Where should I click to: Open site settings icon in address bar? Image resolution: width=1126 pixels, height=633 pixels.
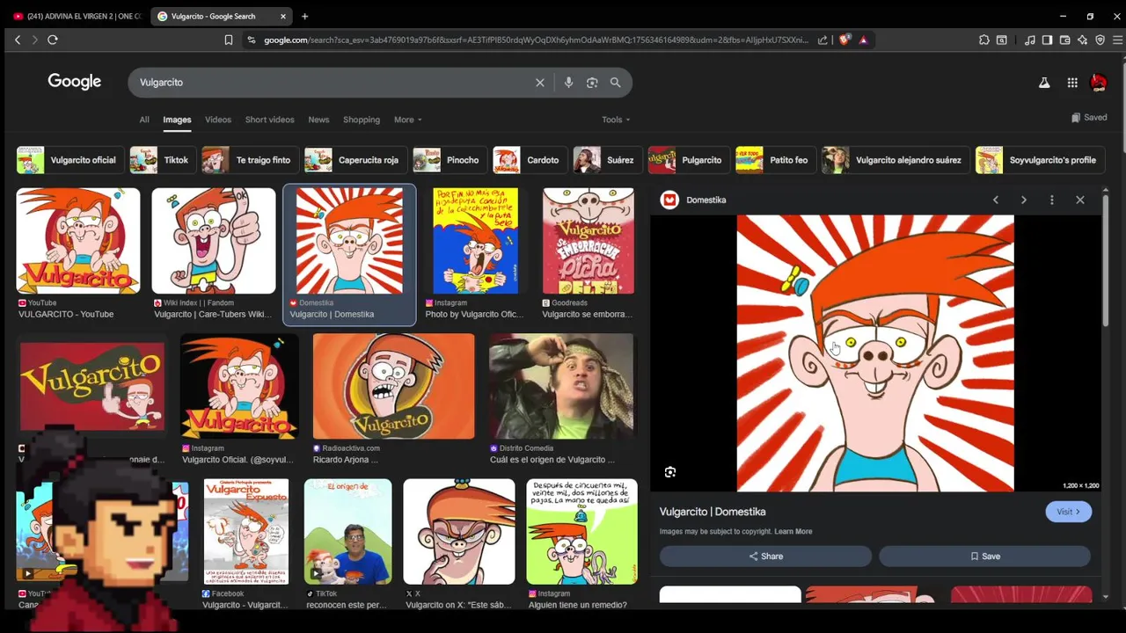[x=252, y=40]
